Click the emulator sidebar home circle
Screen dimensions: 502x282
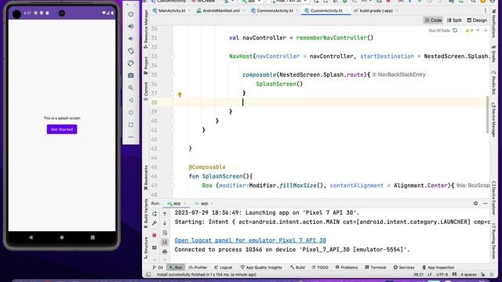[131, 113]
